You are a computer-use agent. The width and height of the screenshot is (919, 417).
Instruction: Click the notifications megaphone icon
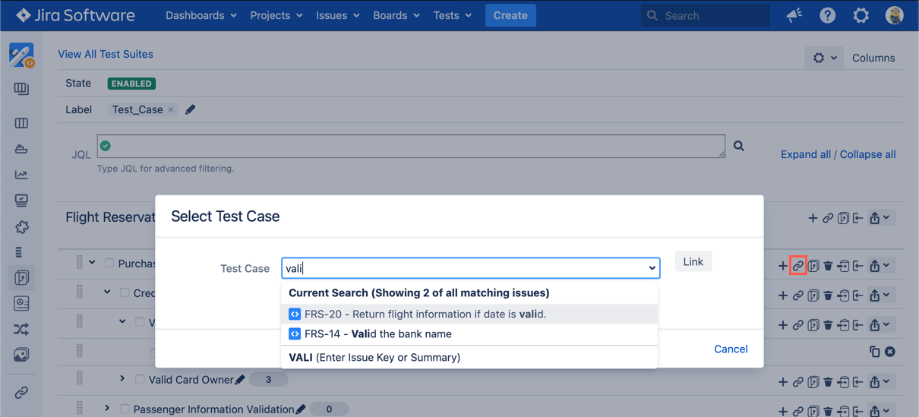tap(794, 15)
